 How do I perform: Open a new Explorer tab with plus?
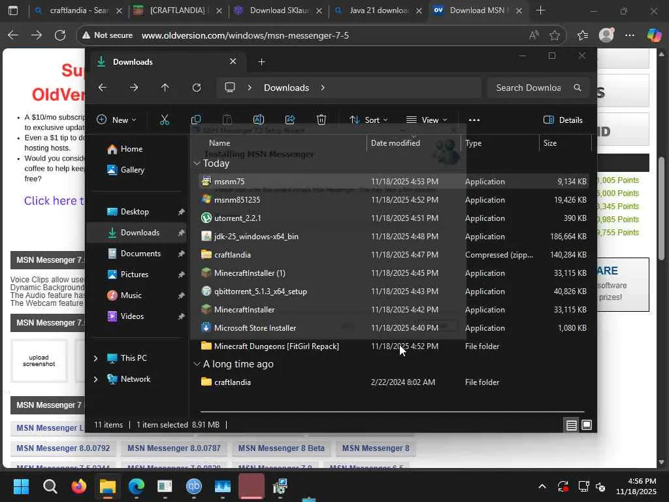click(261, 62)
